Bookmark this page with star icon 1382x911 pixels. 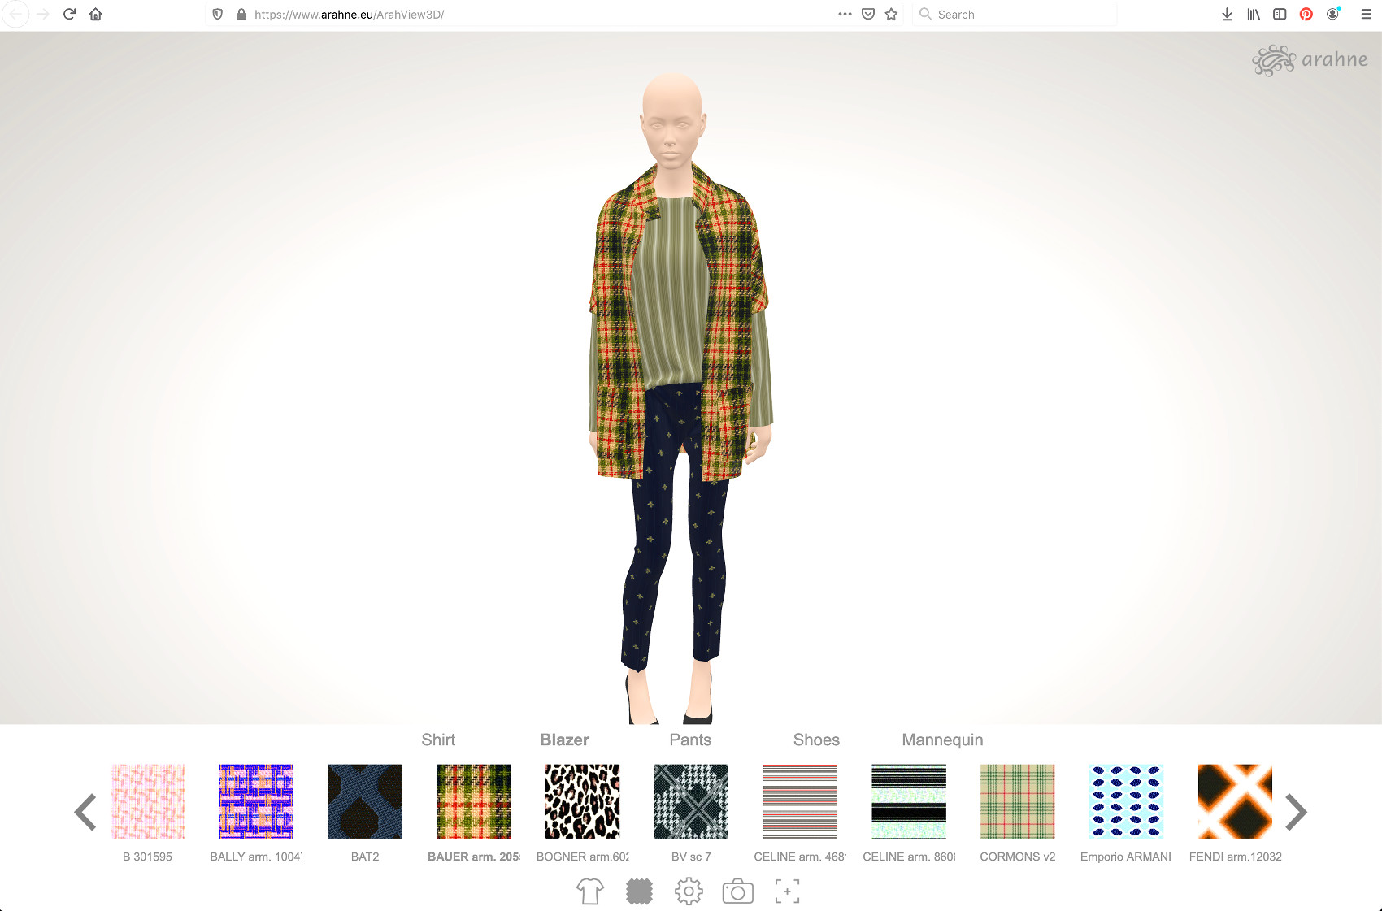(x=891, y=15)
